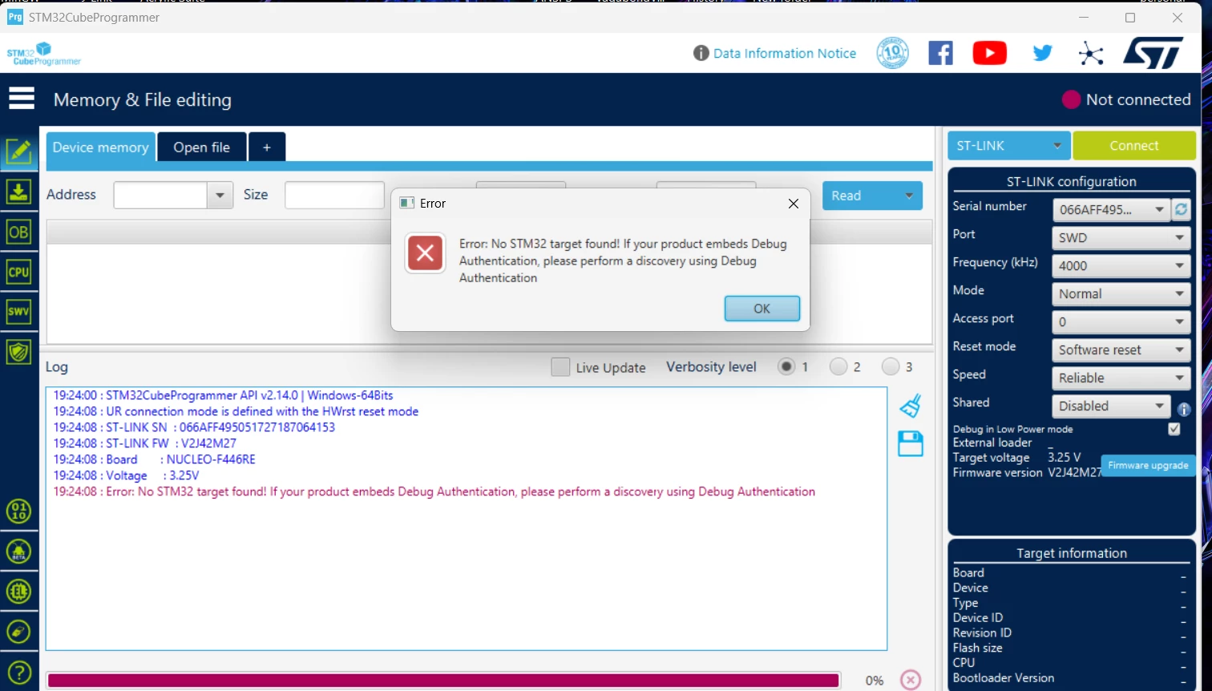Open the Shared dropdown showing Disabled
This screenshot has width=1212, height=691.
point(1111,406)
